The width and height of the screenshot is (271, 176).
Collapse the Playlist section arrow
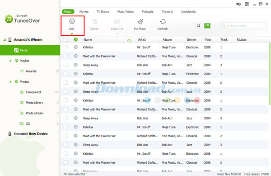[10, 61]
